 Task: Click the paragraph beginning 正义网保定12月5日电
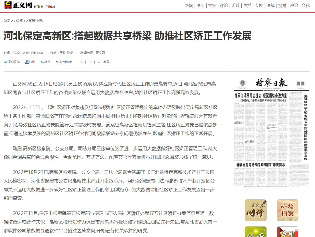click(110, 88)
